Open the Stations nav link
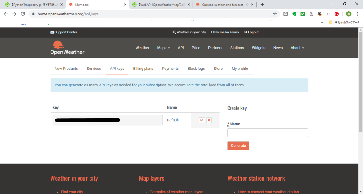The width and height of the screenshot is (363, 194). point(237,48)
